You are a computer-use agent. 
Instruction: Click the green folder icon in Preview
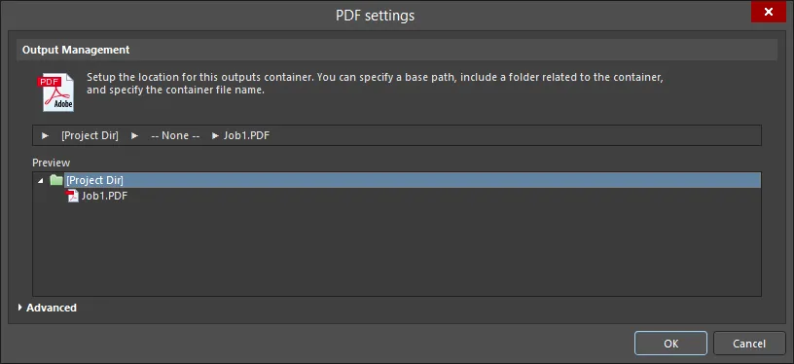tap(56, 180)
